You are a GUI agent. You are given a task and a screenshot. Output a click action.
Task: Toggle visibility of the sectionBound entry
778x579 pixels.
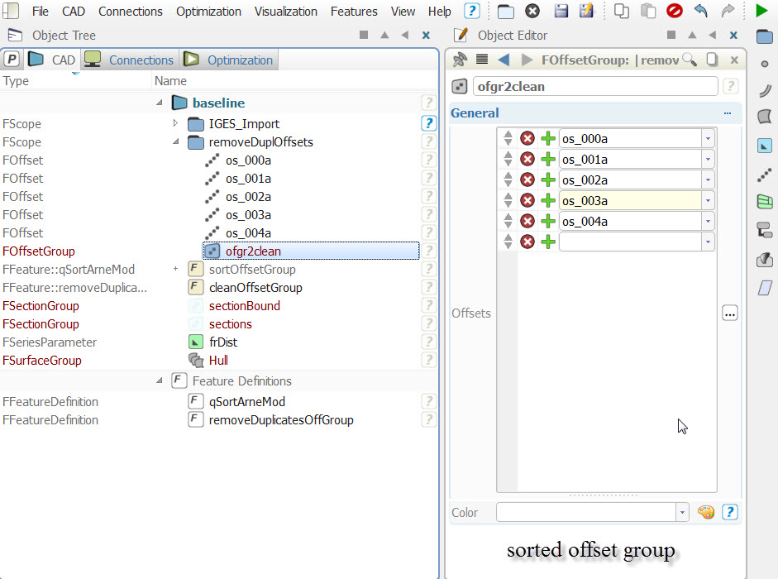pos(196,305)
